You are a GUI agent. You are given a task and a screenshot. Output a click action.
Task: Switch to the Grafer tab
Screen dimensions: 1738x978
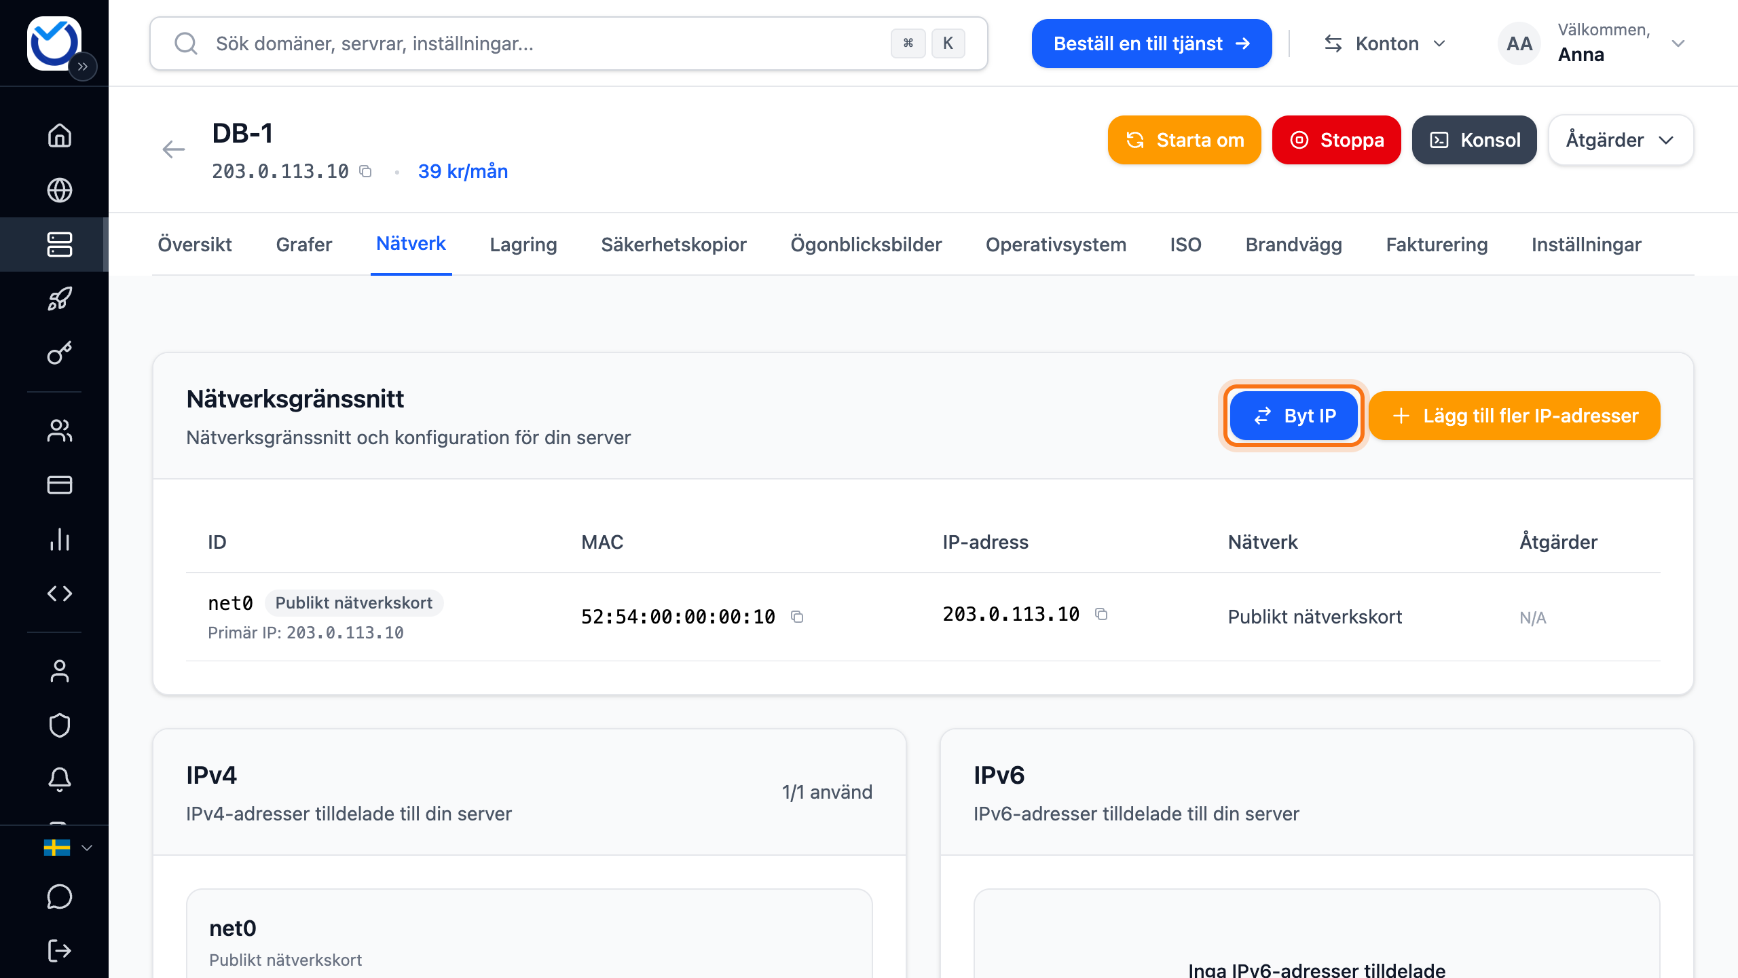pos(304,244)
